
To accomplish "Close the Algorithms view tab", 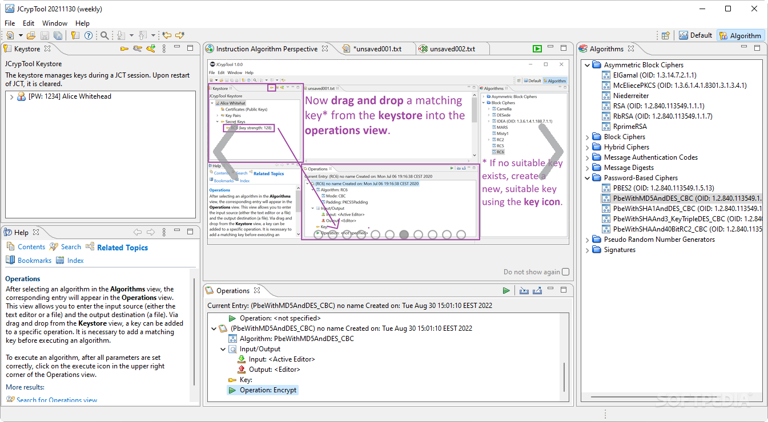I will pyautogui.click(x=631, y=48).
